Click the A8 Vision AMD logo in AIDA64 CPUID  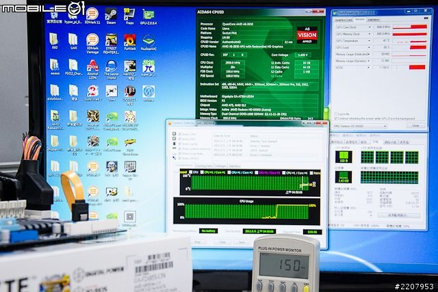click(307, 35)
